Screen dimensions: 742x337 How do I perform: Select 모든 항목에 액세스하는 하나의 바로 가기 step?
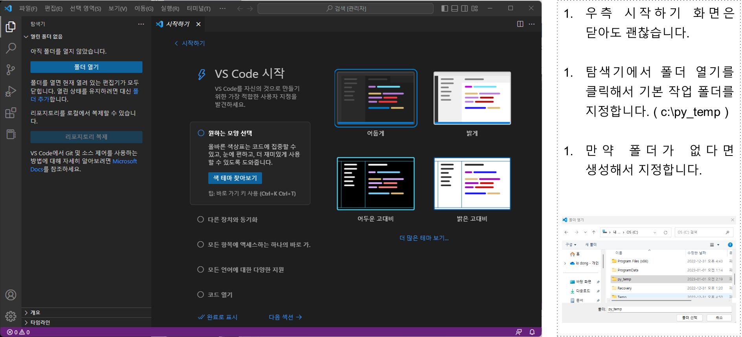[254, 244]
